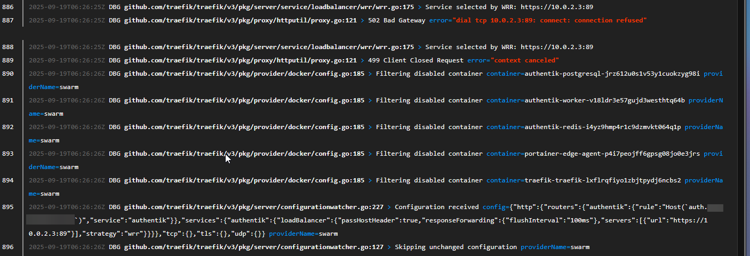Screen dimensions: 750x256
Task: Click the wrr.go:175 source path on line 888
Action: pyautogui.click(x=269, y=47)
